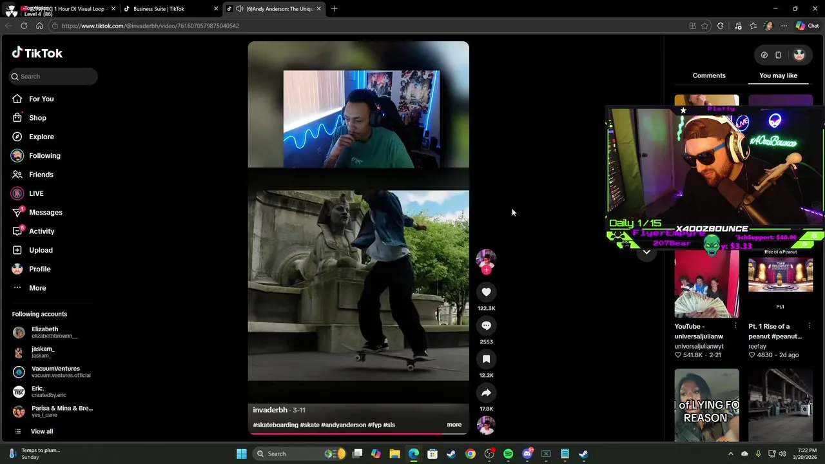Open the Get App phone icon
Viewport: 825px width, 464px height.
(x=778, y=55)
